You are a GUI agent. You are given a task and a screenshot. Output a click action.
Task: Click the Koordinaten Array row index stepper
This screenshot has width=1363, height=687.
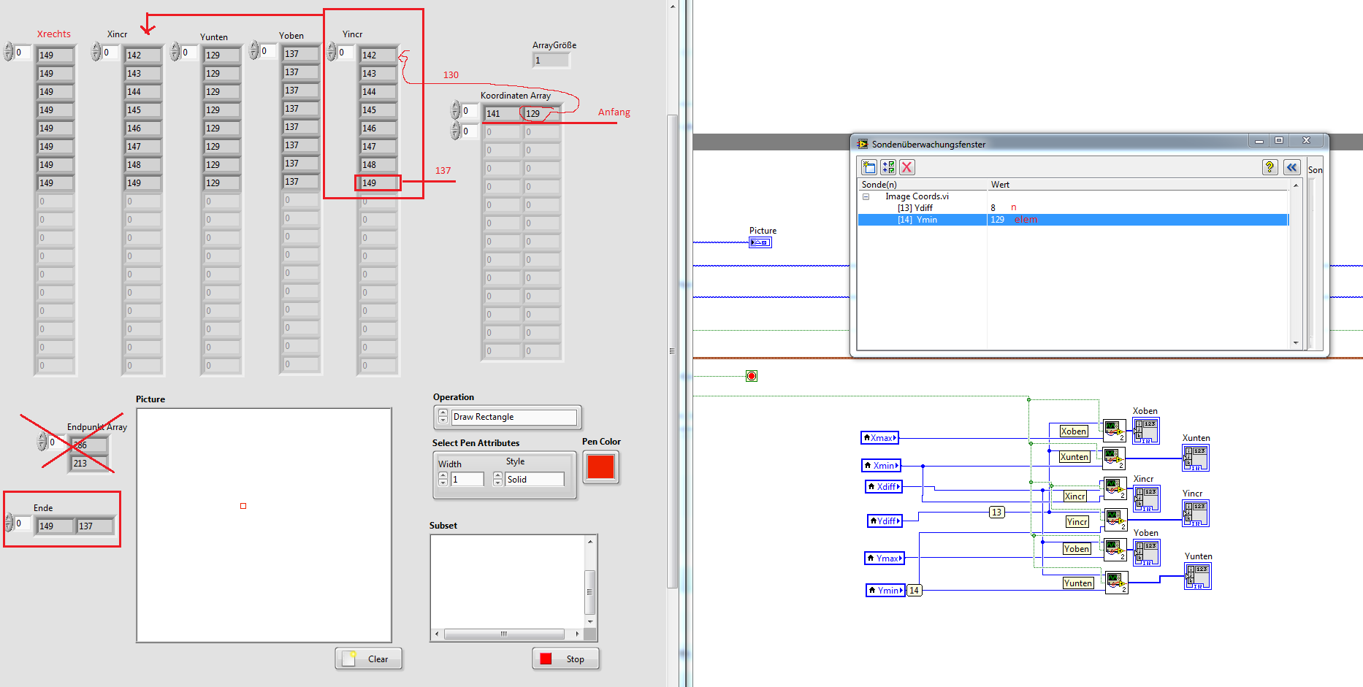(x=455, y=111)
